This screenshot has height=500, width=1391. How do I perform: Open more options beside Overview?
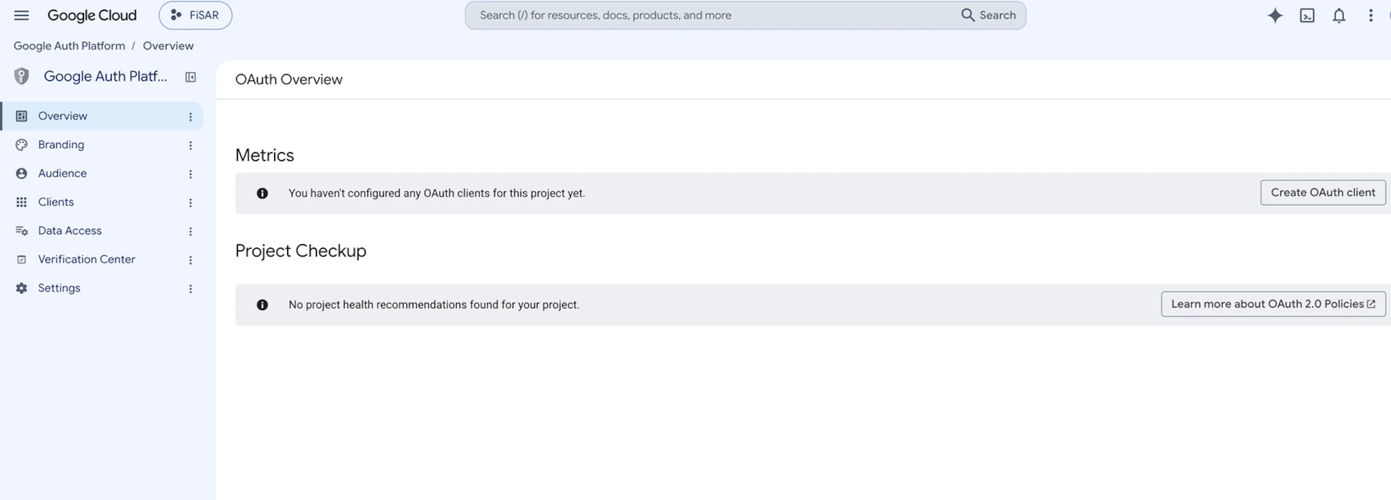[191, 116]
